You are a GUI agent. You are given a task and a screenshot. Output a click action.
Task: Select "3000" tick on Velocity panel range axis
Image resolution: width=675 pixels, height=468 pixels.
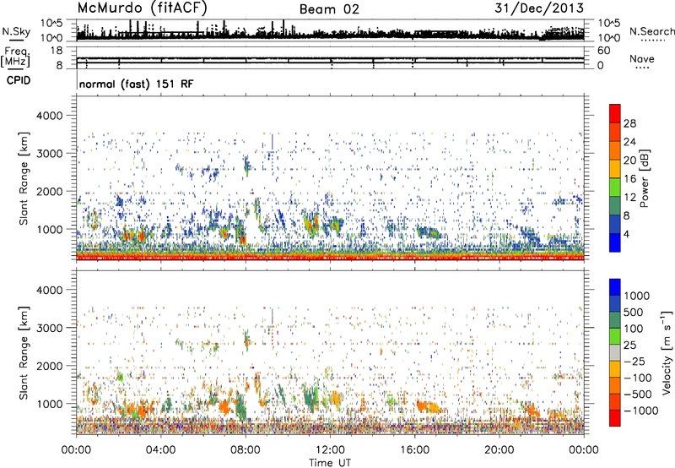(49, 328)
